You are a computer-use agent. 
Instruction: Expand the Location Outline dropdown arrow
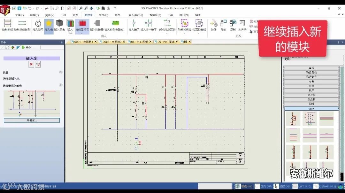click(199, 33)
